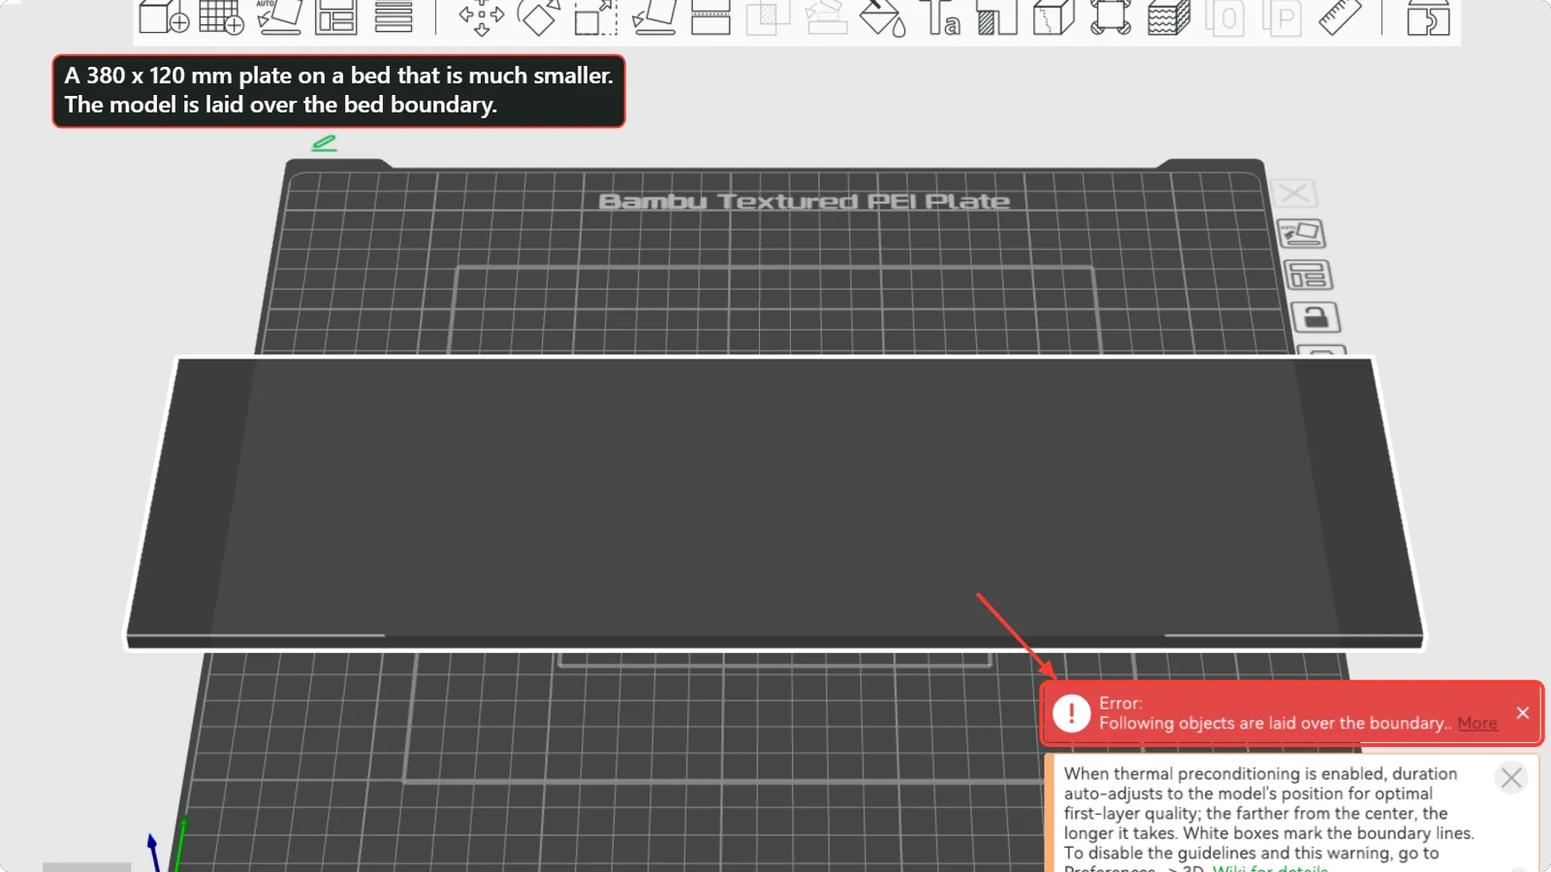Screen dimensions: 1551x872
Task: Use the Lay on face tool
Action: [x=653, y=16]
